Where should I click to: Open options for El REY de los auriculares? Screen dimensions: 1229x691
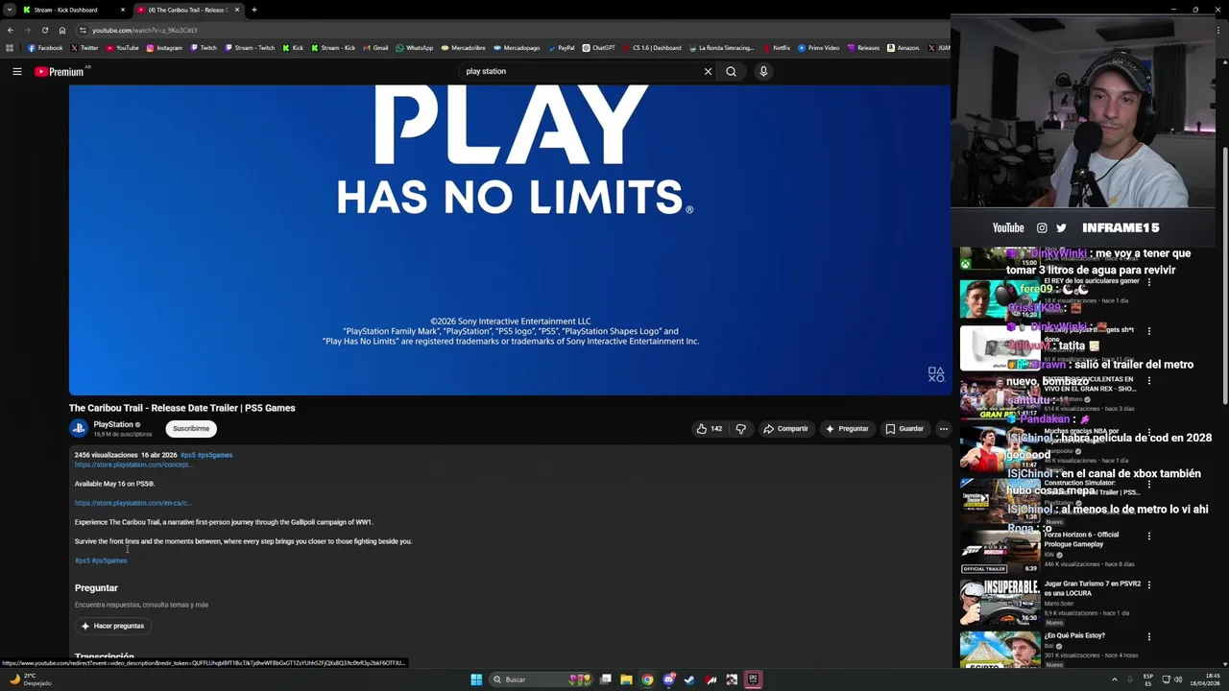click(1149, 282)
